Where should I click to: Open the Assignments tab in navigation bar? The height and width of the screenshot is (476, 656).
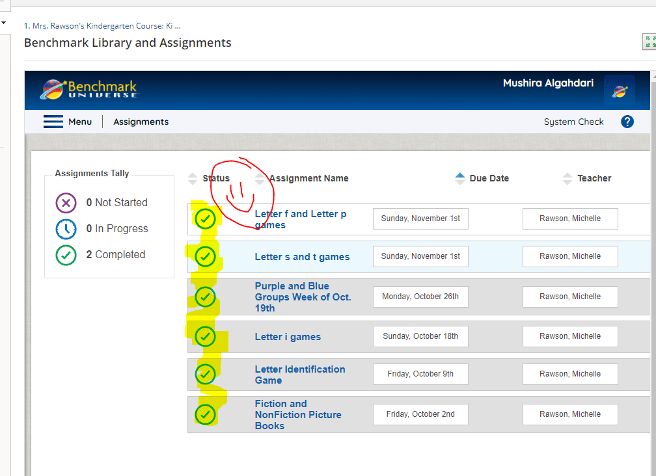141,122
